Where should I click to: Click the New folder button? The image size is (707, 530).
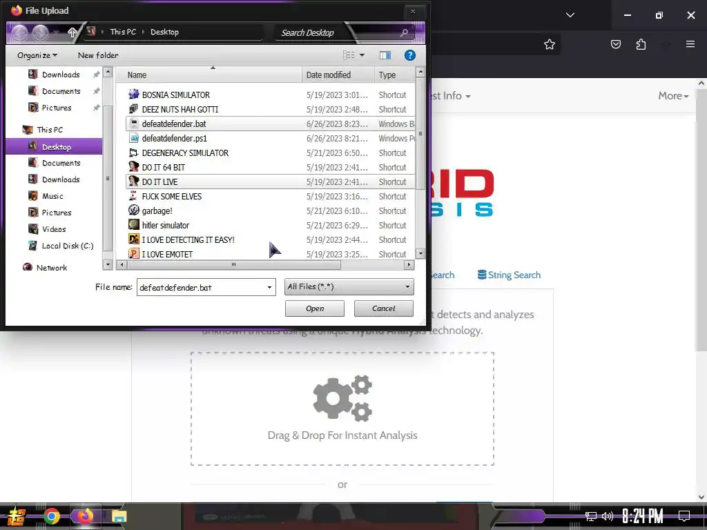(98, 55)
